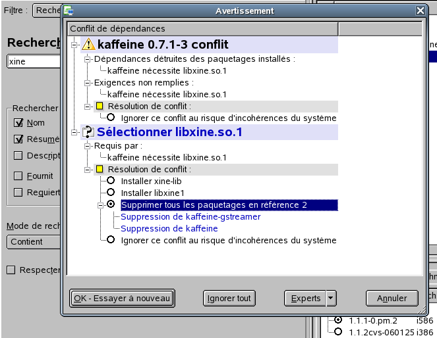Click the question-mark icon beside Sélectionner libxine.so.1
Viewport: 437px width, 338px height.
[88, 132]
